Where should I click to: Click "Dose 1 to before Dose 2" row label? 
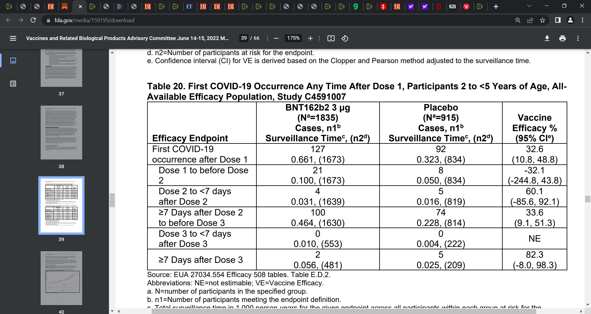point(203,175)
